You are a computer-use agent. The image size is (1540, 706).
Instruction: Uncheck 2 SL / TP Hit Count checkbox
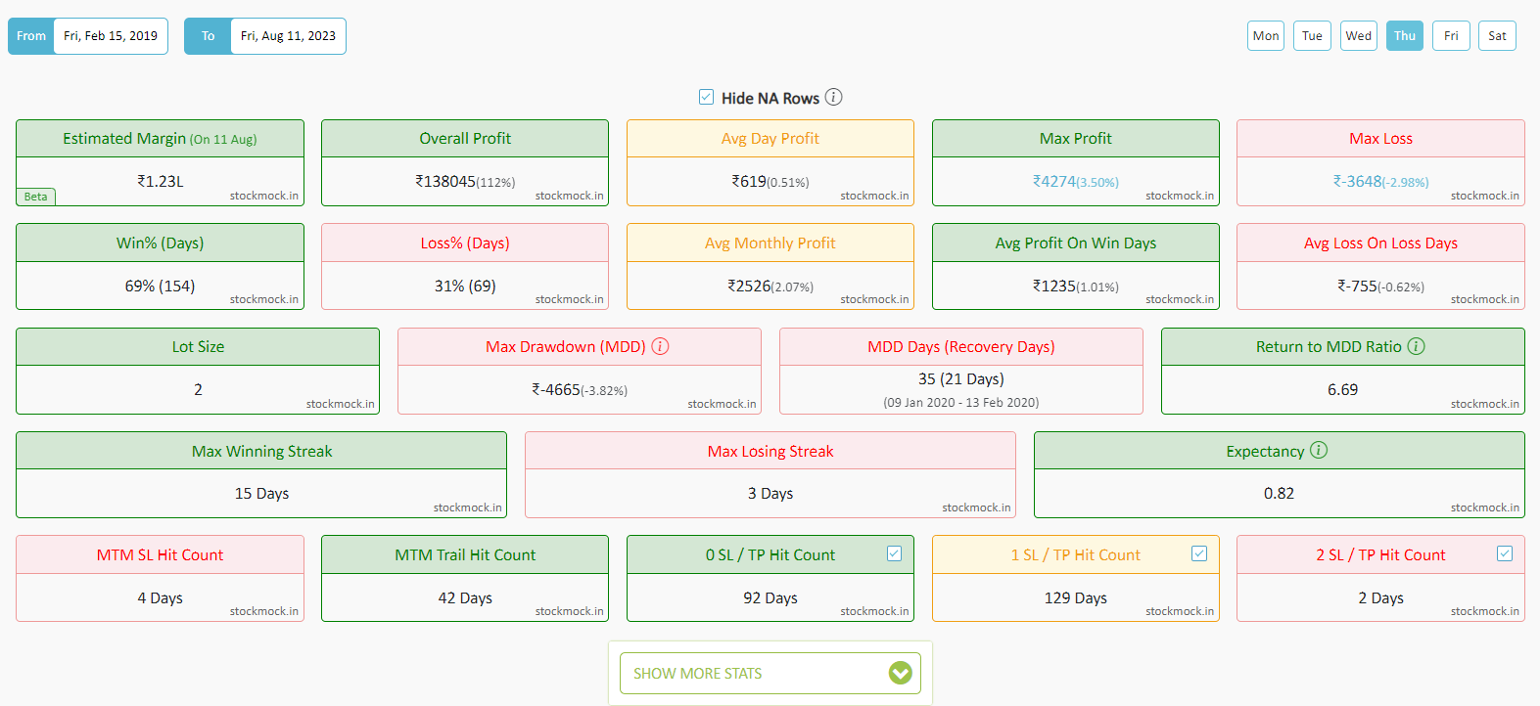[x=1505, y=553]
